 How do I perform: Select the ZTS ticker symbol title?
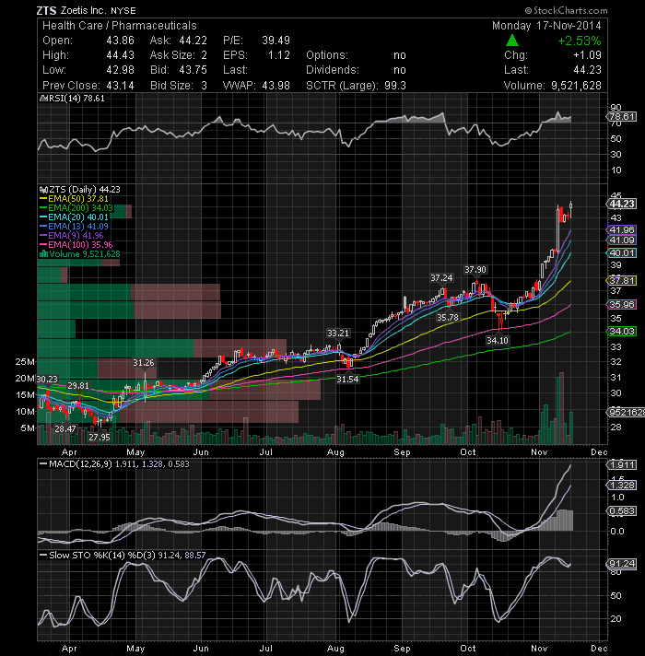click(x=46, y=10)
